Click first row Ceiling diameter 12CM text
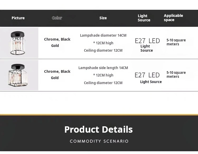198x154 pixels. pyautogui.click(x=103, y=50)
